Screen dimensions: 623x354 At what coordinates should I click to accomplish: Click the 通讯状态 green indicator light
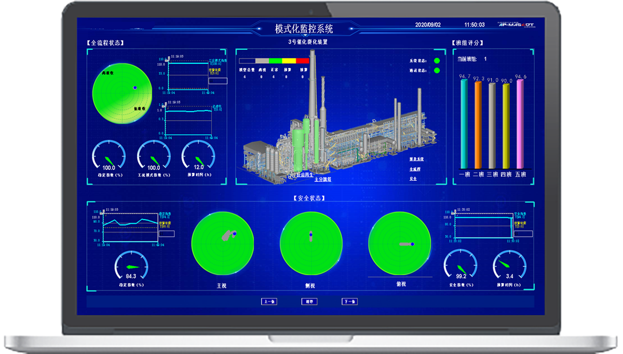point(437,70)
